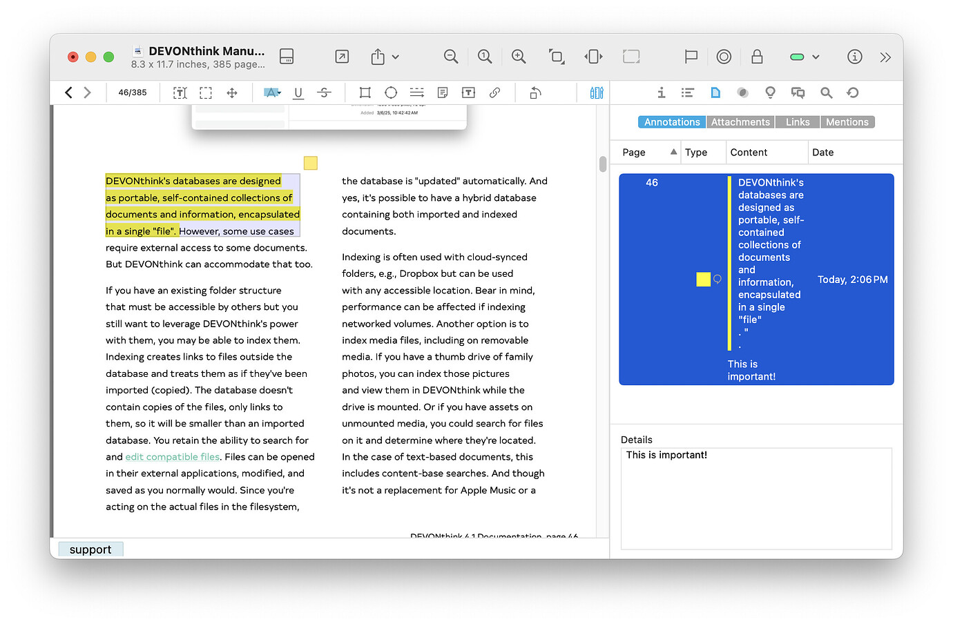Select the strikethrough annotation tool

pos(325,92)
